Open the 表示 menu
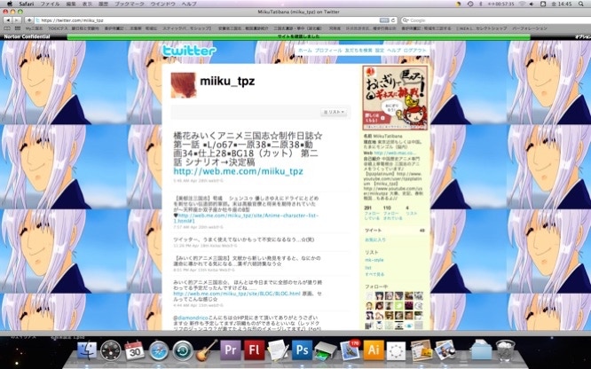The height and width of the screenshot is (369, 591). point(87,4)
